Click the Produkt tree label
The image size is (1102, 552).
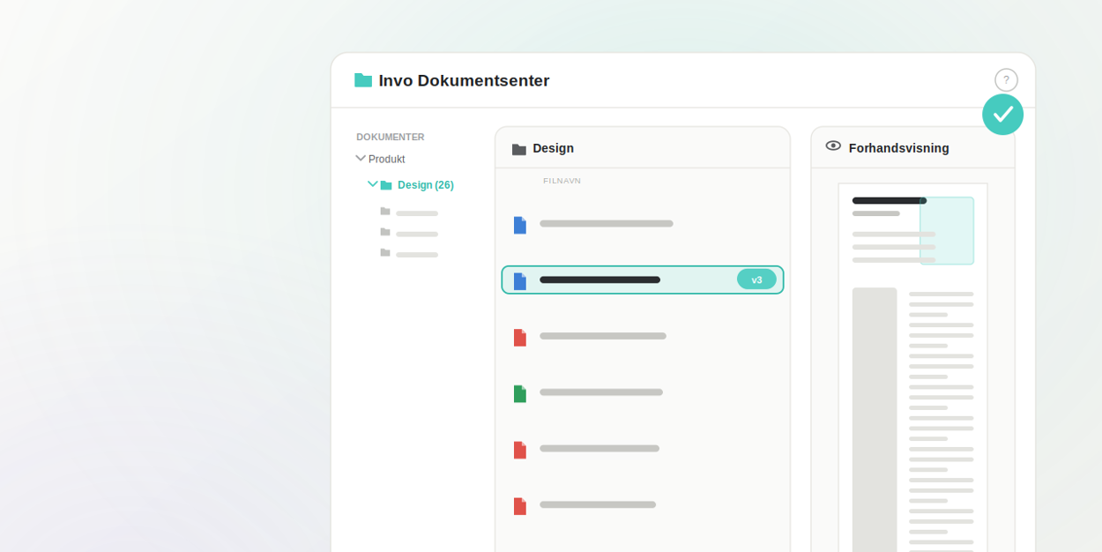pos(387,160)
